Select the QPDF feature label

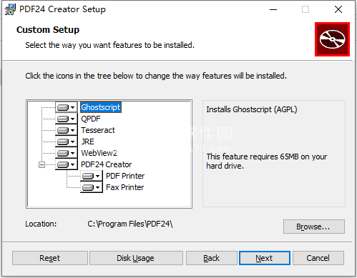tap(91, 119)
